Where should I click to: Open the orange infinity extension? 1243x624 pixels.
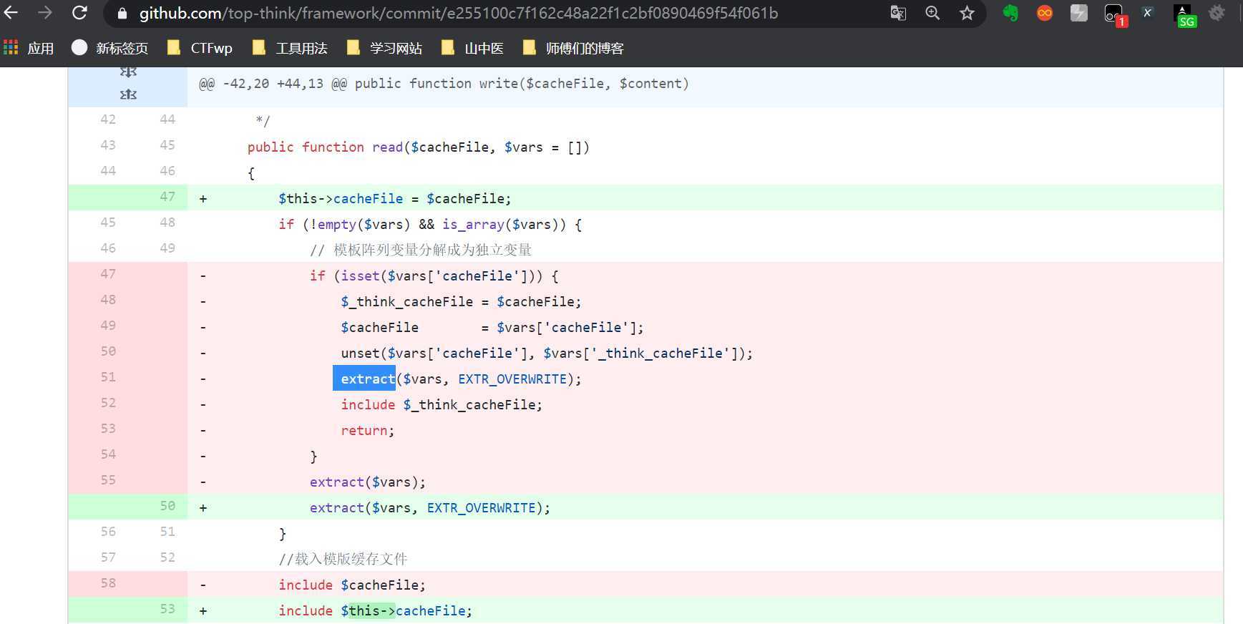pos(1045,13)
